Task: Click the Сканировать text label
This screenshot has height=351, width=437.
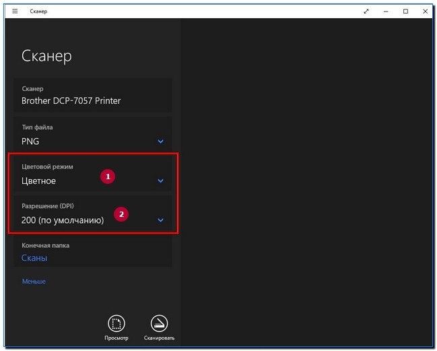Action: pyautogui.click(x=159, y=338)
